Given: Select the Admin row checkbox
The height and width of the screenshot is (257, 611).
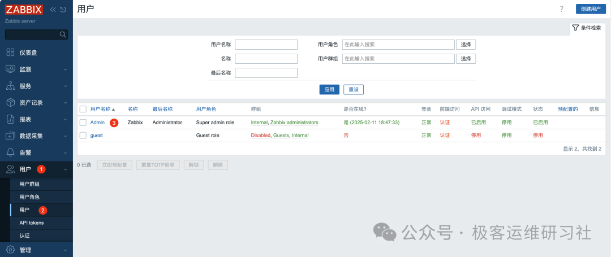Looking at the screenshot, I should tap(83, 123).
